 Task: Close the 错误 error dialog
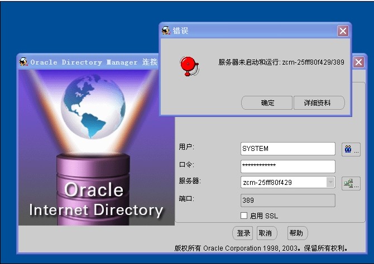pos(343,31)
